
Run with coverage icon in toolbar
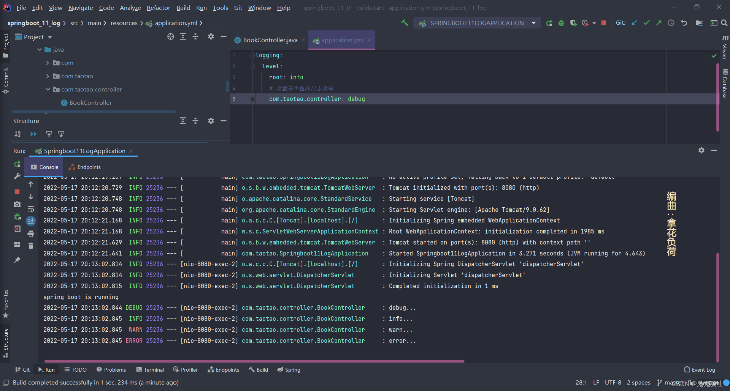(x=573, y=23)
